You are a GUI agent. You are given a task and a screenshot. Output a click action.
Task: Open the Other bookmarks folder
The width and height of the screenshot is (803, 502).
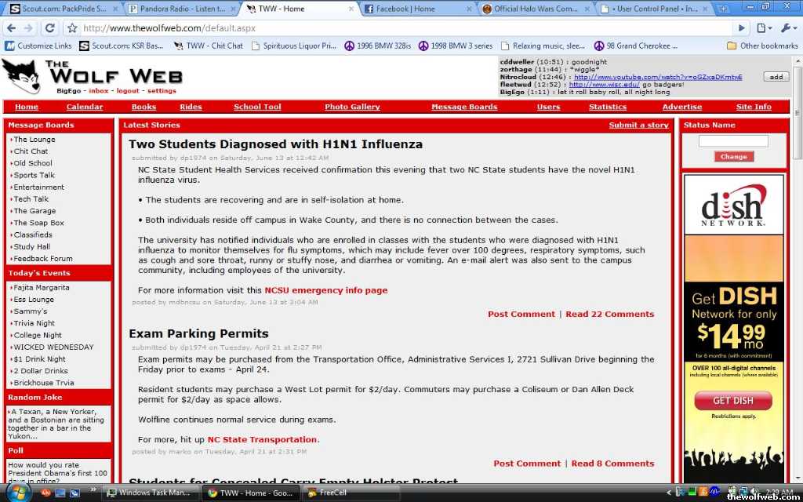pyautogui.click(x=762, y=45)
